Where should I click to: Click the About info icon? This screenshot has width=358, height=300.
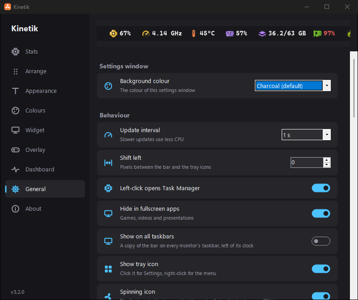pos(15,208)
